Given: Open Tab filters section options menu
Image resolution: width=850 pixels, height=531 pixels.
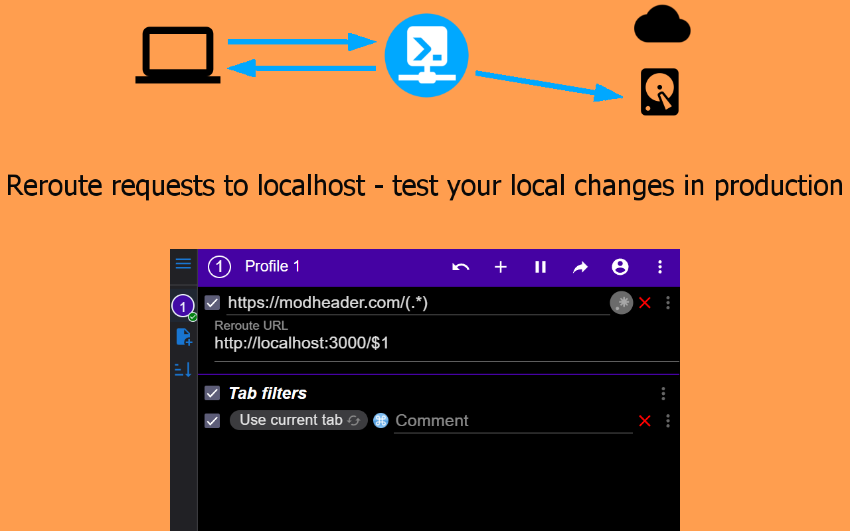Looking at the screenshot, I should tap(663, 394).
